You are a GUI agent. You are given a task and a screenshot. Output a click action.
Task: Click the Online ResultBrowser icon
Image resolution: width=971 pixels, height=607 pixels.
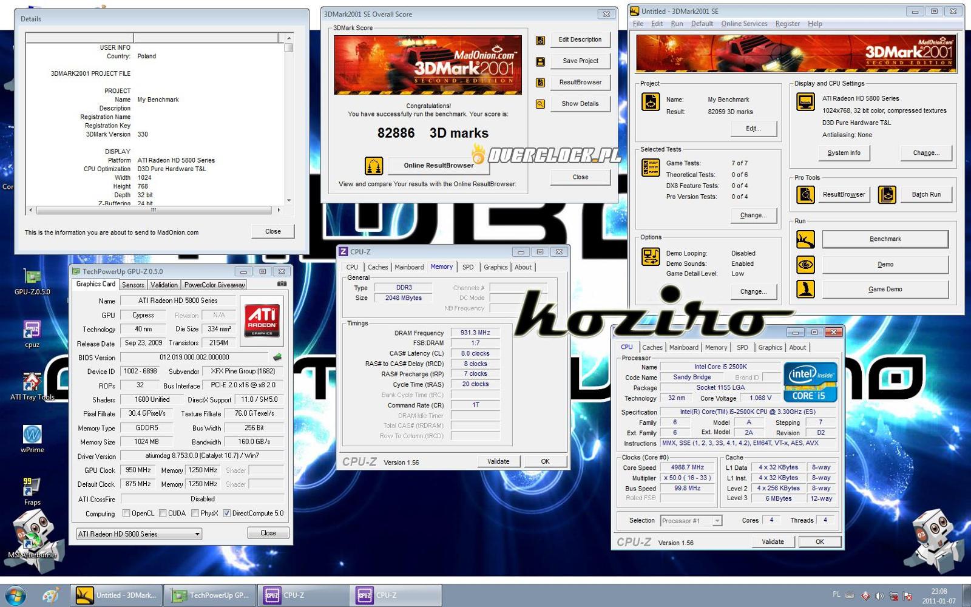tap(374, 165)
